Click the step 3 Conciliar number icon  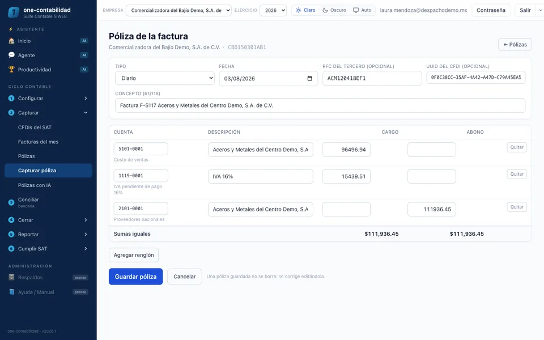click(x=11, y=202)
